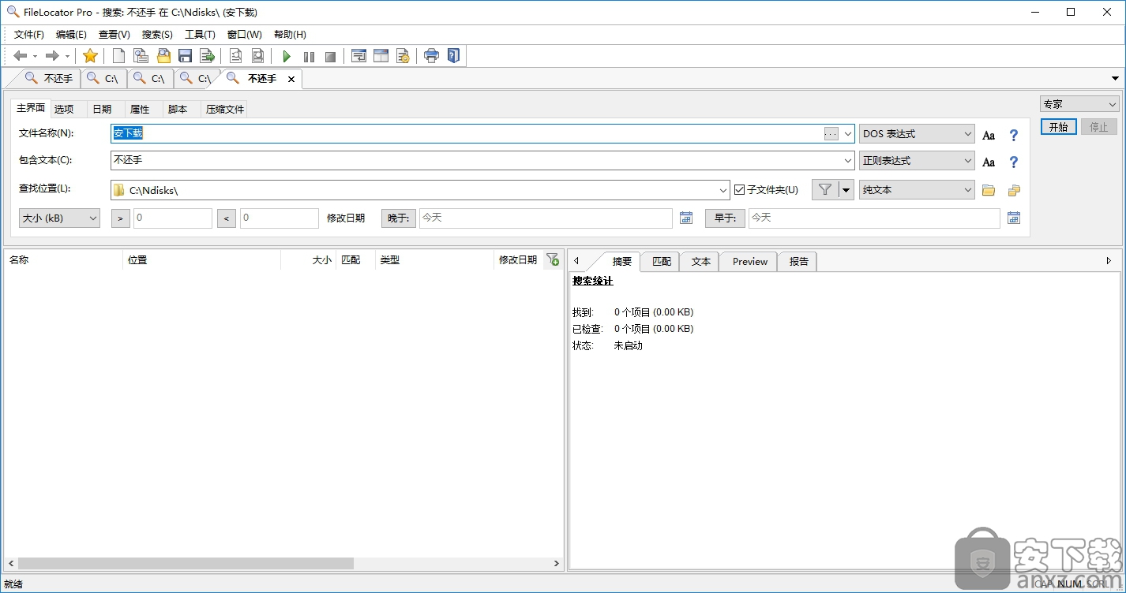Click the results filter icon beside 修改日期 column
1126x593 pixels.
(553, 259)
